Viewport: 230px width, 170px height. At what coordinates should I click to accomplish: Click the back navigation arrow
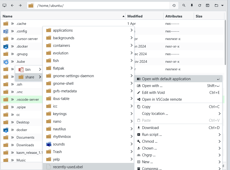(12, 5)
